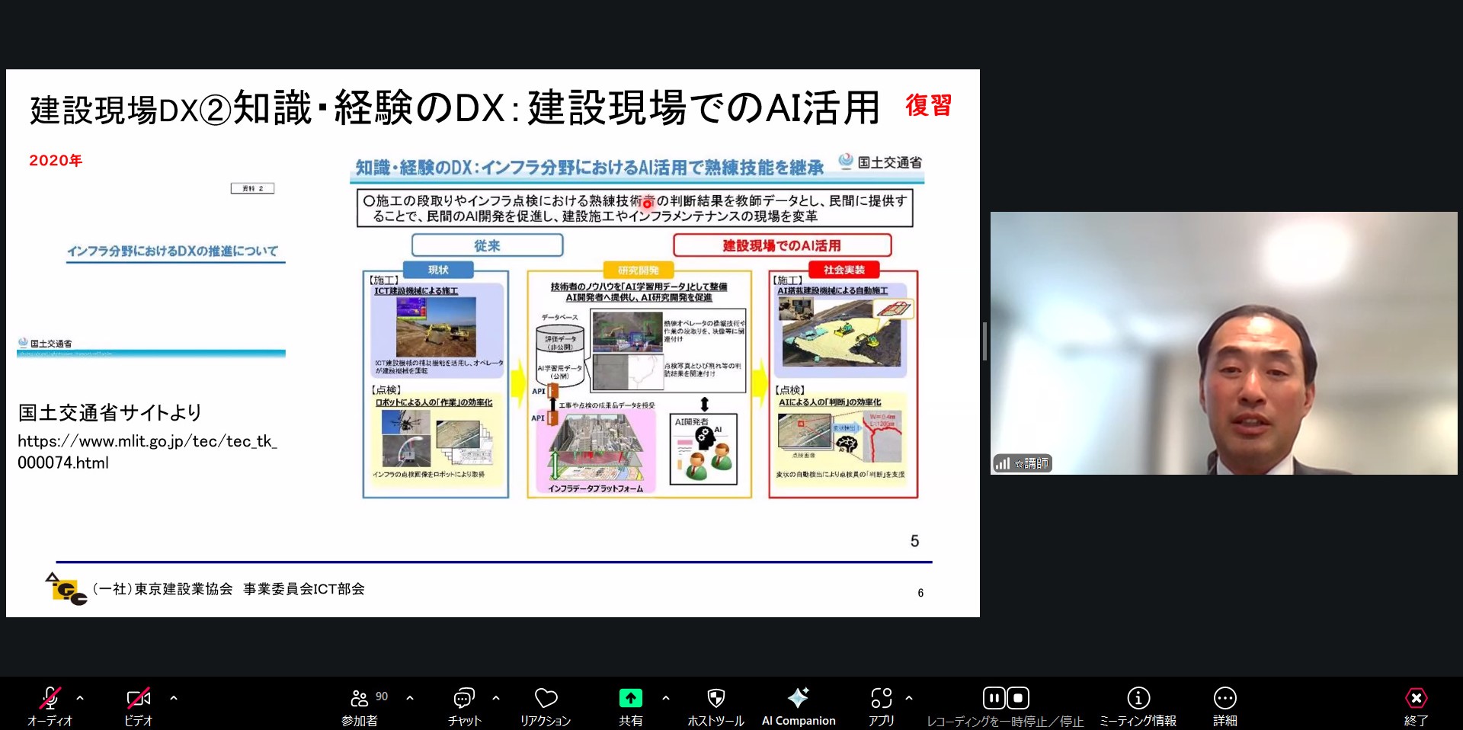Click the divider handle beside the shared slide
Screen dimensions: 1463x730
pos(984,341)
